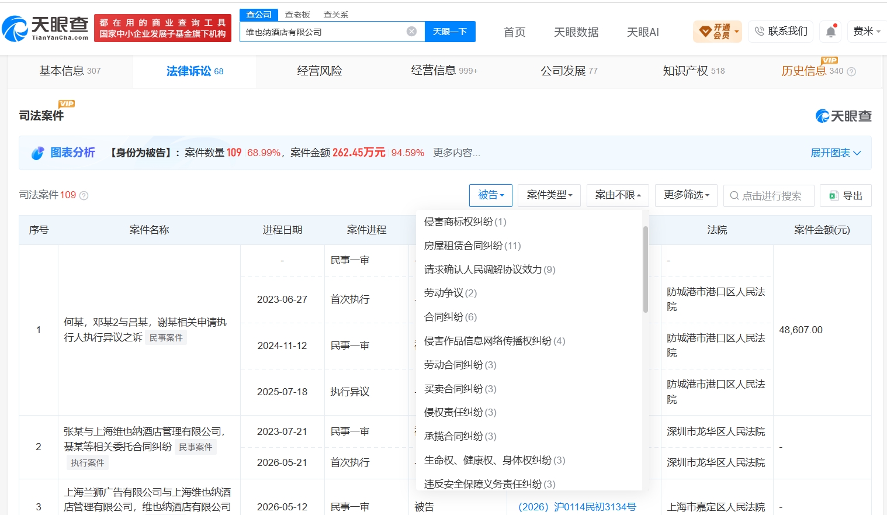
Task: Open the 更多筛选 dropdown
Action: 687,195
